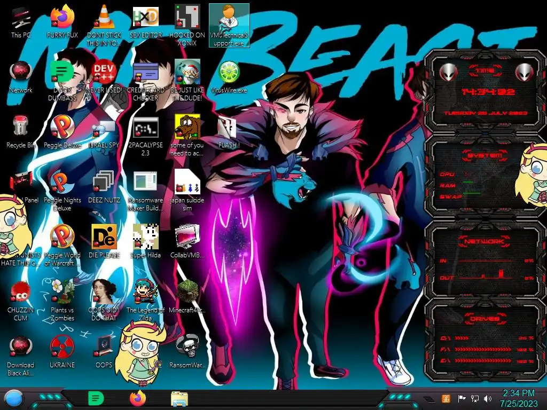Click the Action Center flag tray icon
The image size is (547, 410).
point(462,398)
